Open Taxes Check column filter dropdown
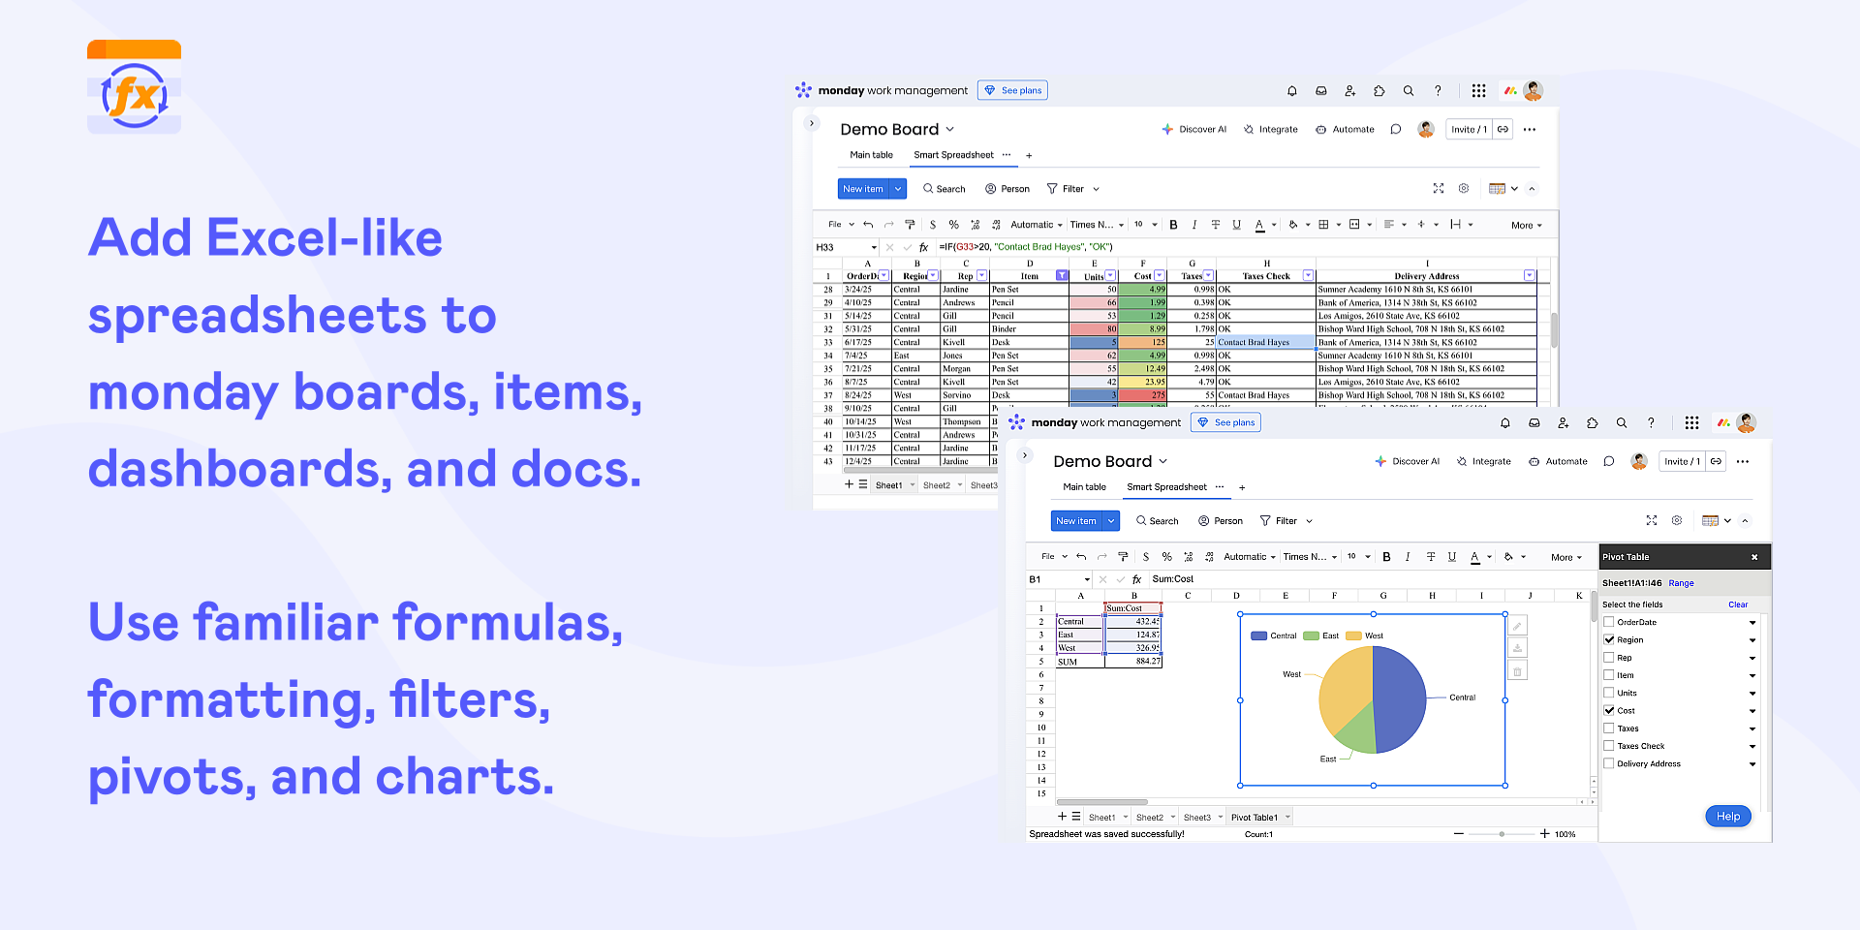 coord(1308,276)
